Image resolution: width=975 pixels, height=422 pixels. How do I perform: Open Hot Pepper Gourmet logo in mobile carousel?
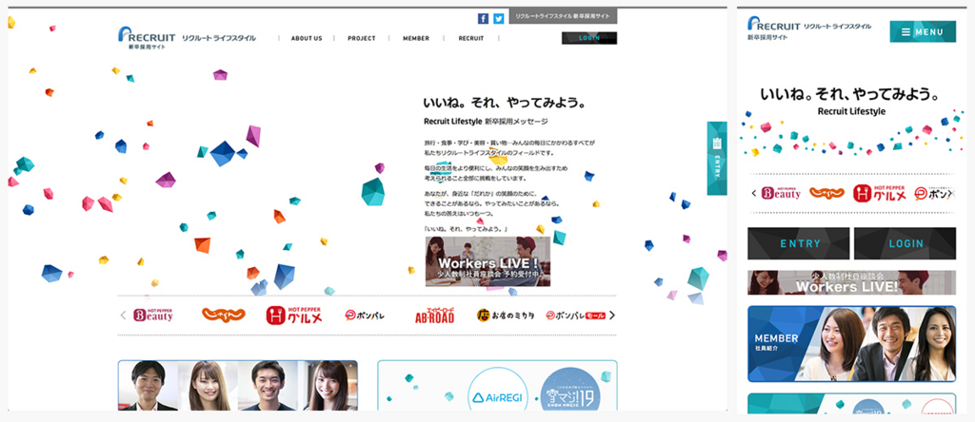click(879, 193)
